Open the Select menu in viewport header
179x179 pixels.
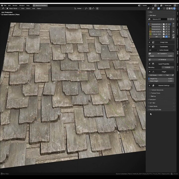click(x=28, y=9)
